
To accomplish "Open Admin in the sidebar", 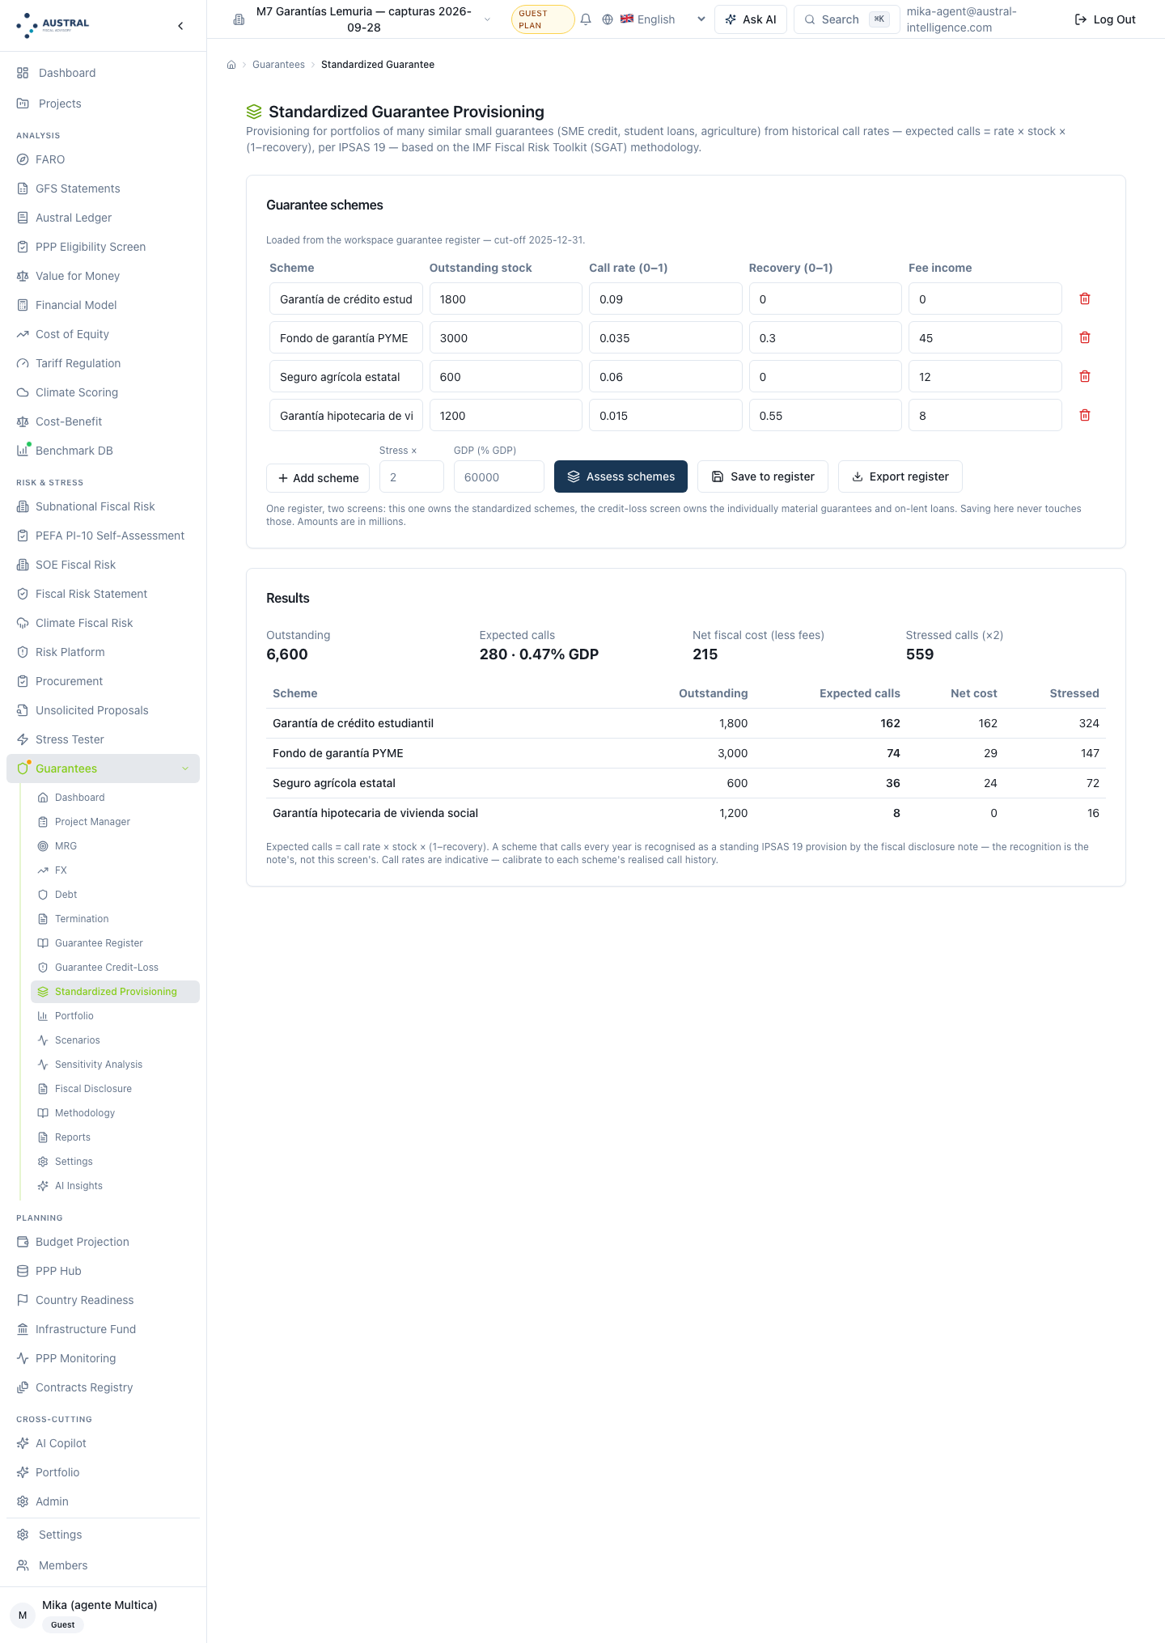I will click(x=103, y=1501).
